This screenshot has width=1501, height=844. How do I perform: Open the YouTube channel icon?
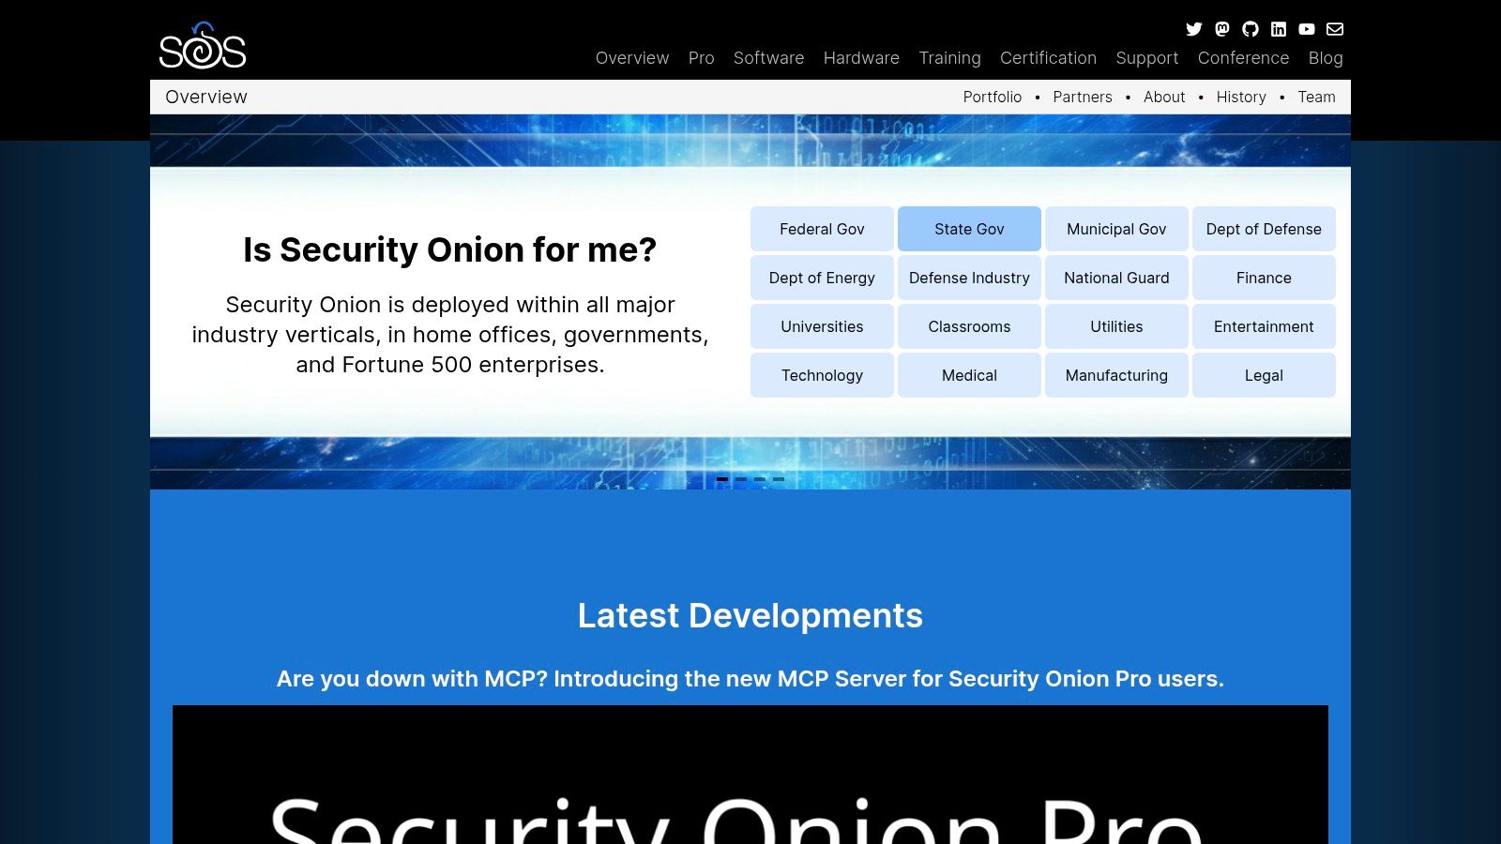click(1306, 29)
